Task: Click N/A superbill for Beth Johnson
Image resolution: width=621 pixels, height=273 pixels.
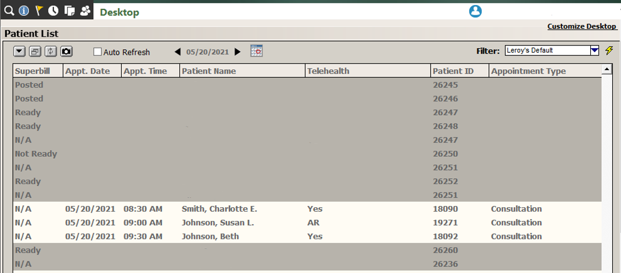Action: 23,237
